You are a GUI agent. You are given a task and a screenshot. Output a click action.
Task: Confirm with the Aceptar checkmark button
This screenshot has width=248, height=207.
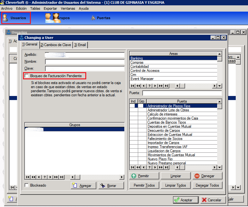186,200
